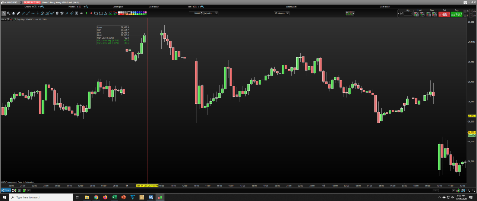Click the first Stop order icon
The image size is (477, 201).
point(429,14)
